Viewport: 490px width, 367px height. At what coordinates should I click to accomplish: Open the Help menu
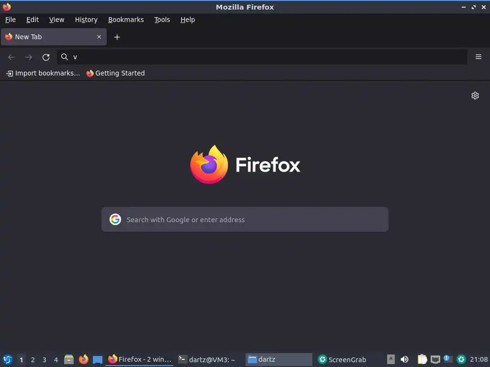pyautogui.click(x=188, y=20)
